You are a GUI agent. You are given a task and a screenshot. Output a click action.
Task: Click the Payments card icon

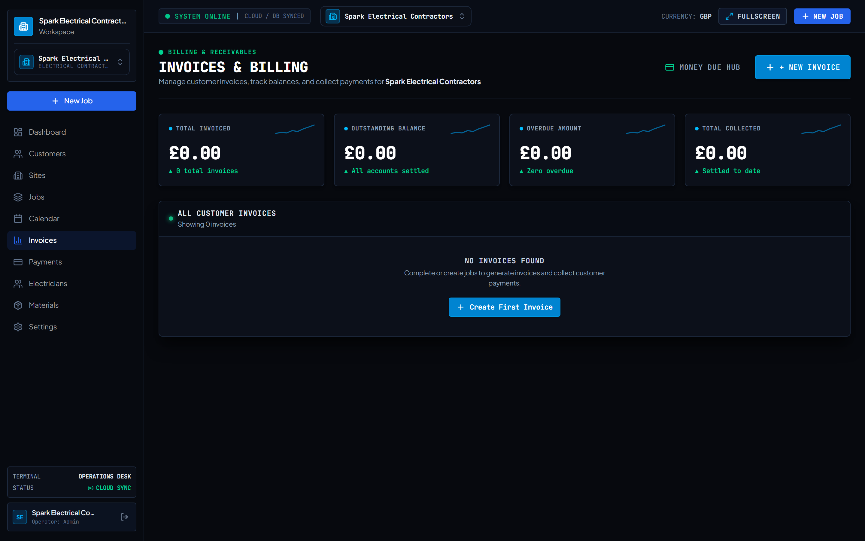click(18, 262)
